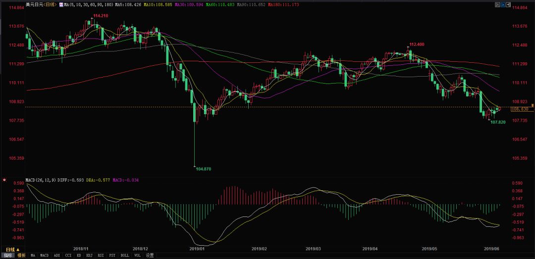
Task: Click the MA indicator settings icon
Action: 61,5
